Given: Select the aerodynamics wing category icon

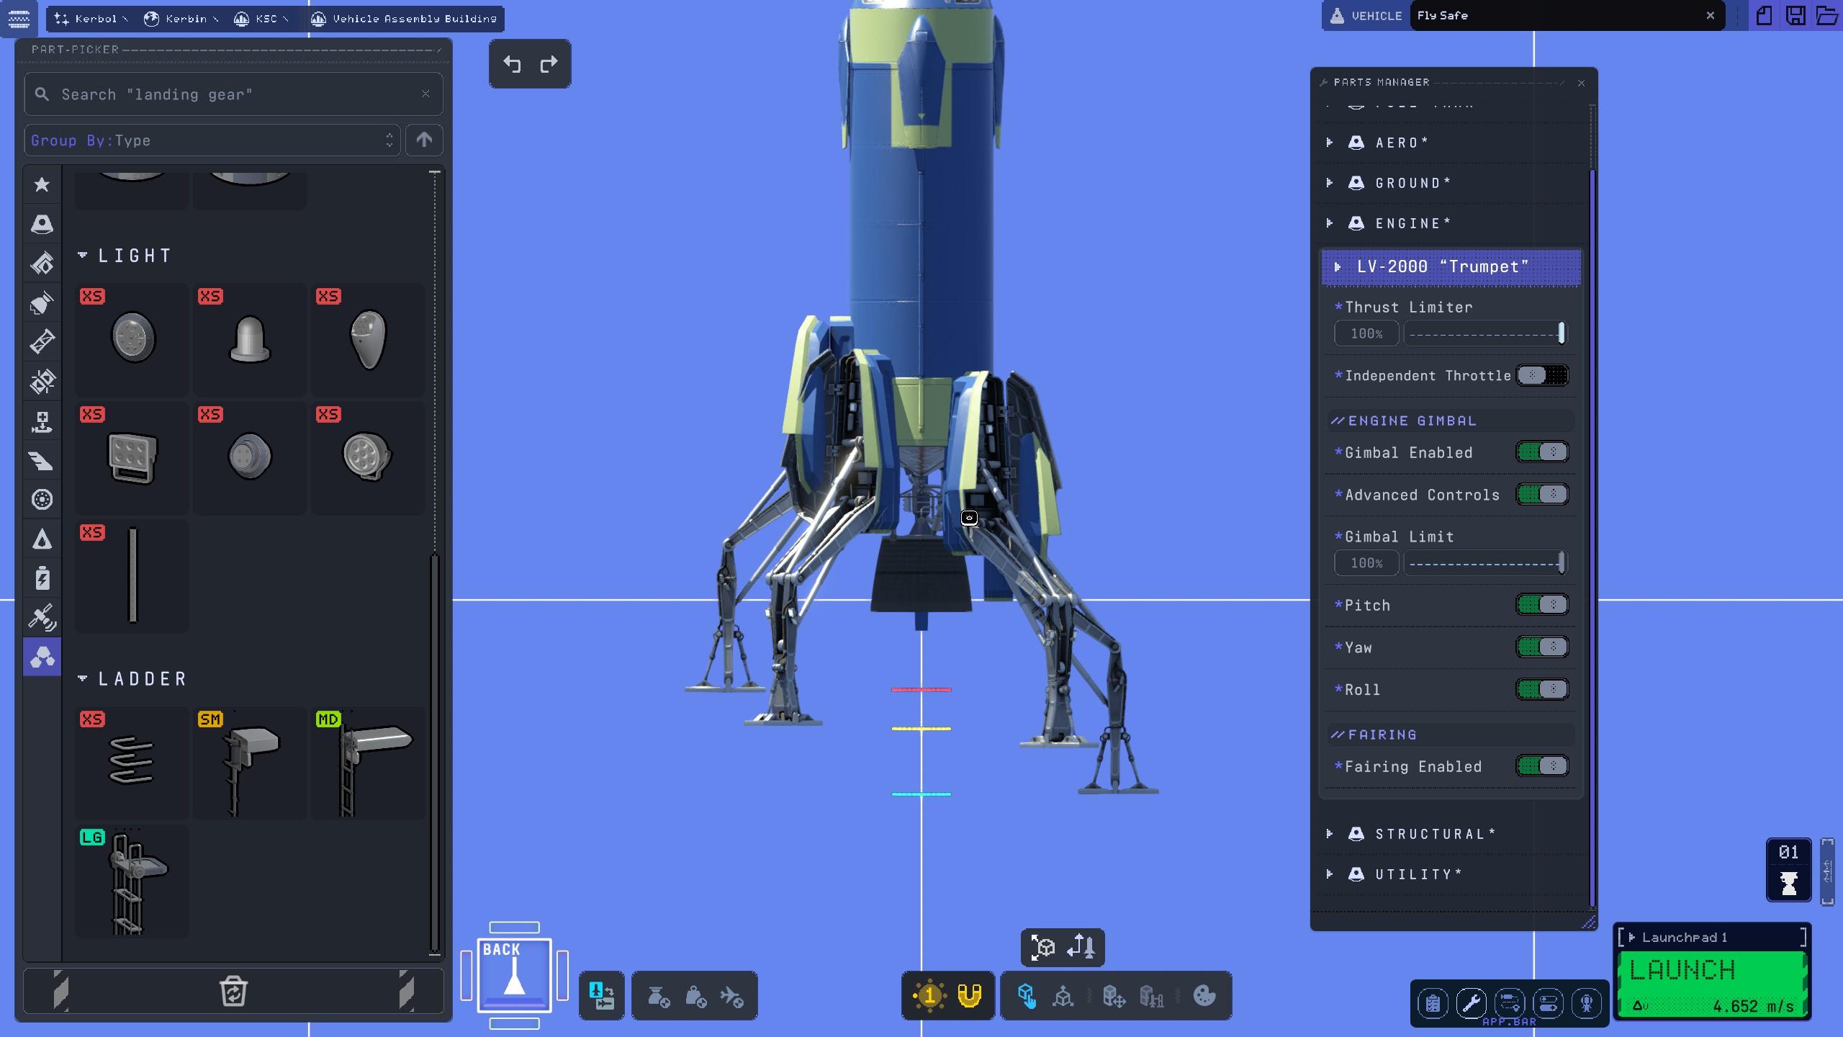Looking at the screenshot, I should pyautogui.click(x=42, y=460).
